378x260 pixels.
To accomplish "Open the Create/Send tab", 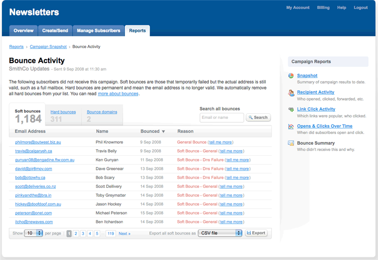I will tap(55, 31).
